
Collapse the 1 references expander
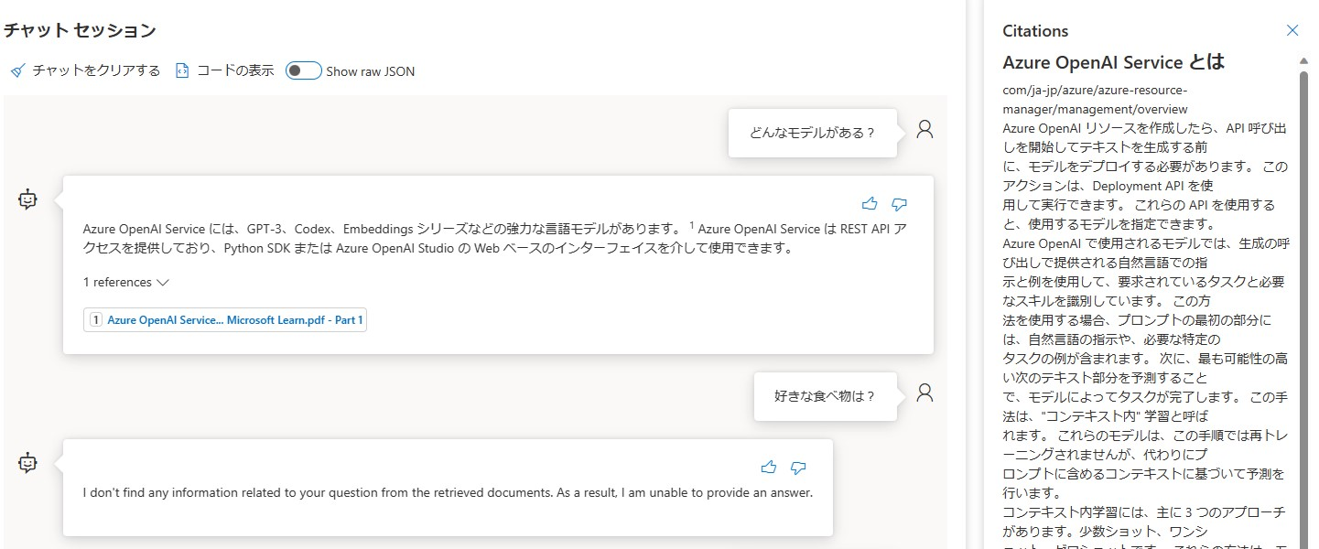tap(126, 283)
